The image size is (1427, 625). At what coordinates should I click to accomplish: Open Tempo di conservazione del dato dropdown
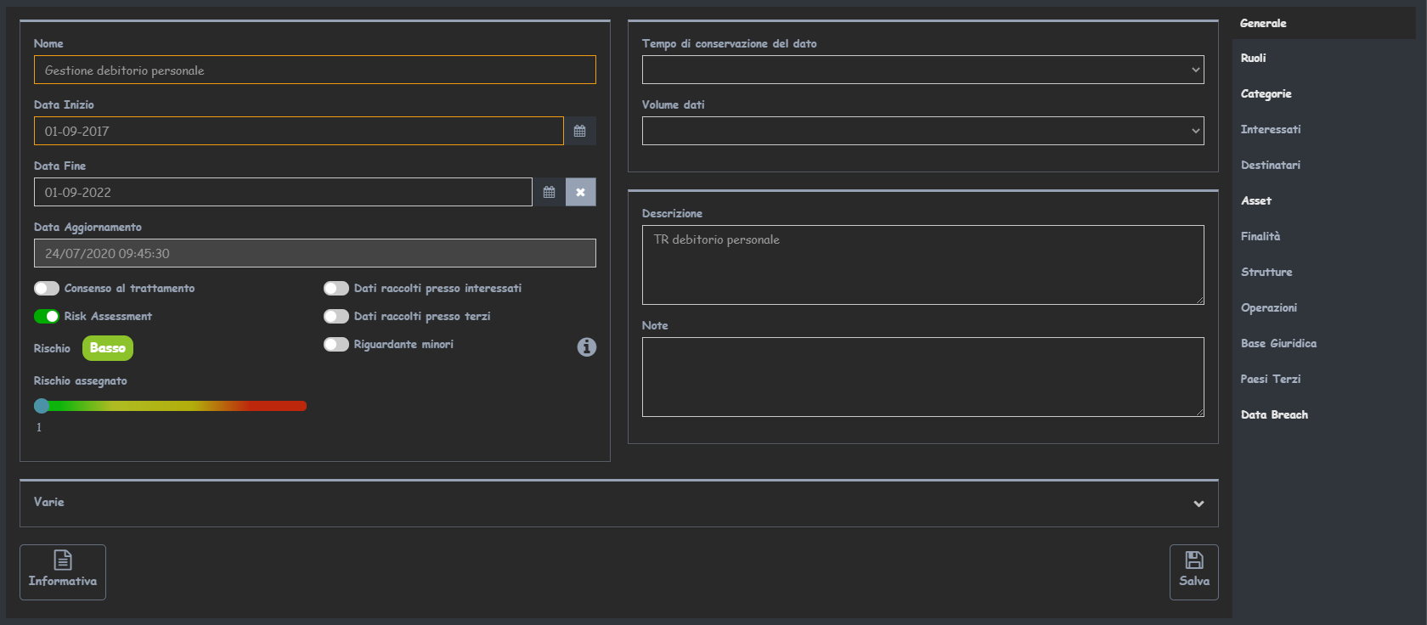pyautogui.click(x=923, y=70)
